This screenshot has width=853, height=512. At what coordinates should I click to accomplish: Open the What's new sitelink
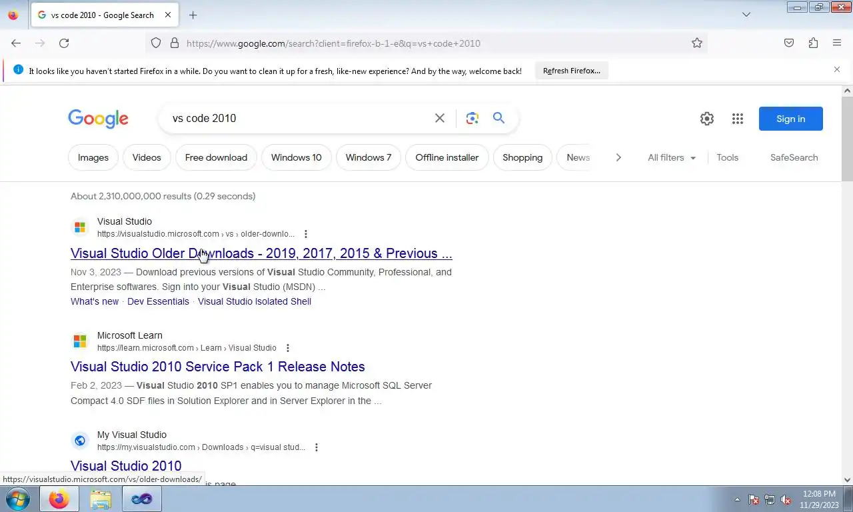pos(95,301)
